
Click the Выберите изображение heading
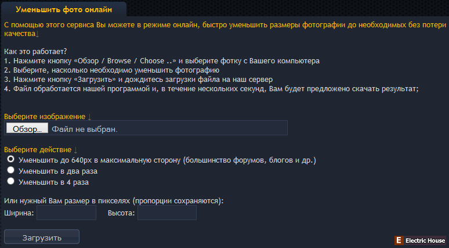45,117
